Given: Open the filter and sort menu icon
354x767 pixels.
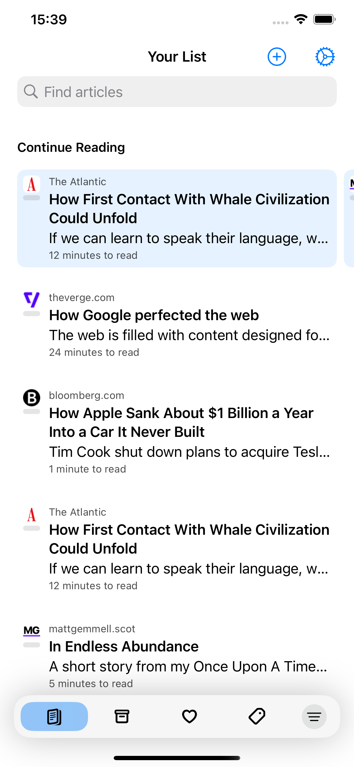Looking at the screenshot, I should pos(314,717).
